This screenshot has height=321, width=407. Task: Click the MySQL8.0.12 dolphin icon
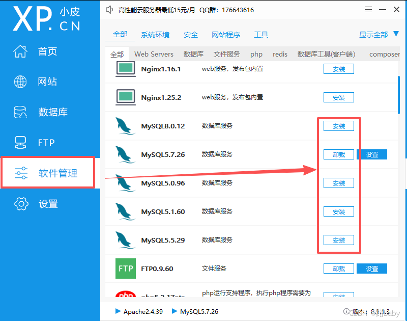[x=125, y=126]
